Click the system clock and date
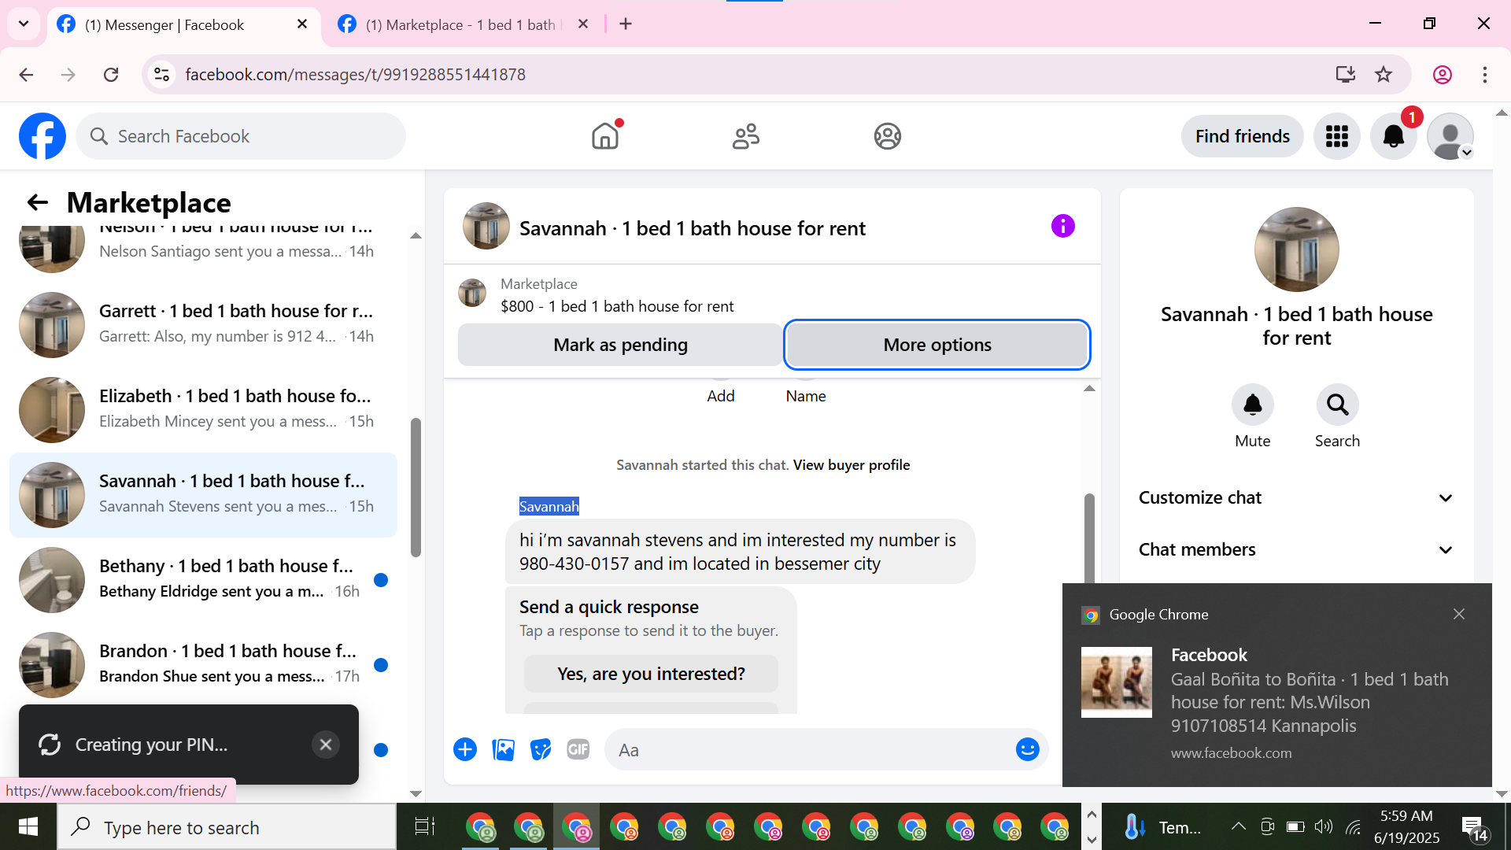This screenshot has width=1511, height=850. [1407, 827]
